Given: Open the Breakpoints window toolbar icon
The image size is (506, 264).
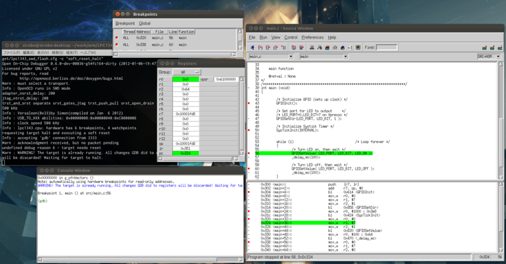Looking at the screenshot, I should point(350,47).
